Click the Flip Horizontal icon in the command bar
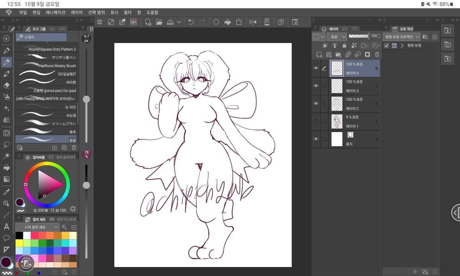Viewport: 460px width, 276px height. [253, 22]
